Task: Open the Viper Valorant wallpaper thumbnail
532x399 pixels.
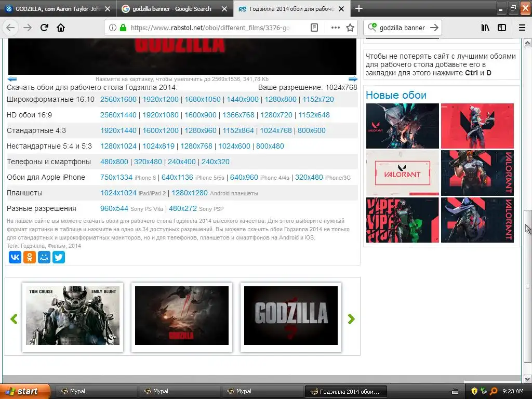Action: tap(403, 220)
